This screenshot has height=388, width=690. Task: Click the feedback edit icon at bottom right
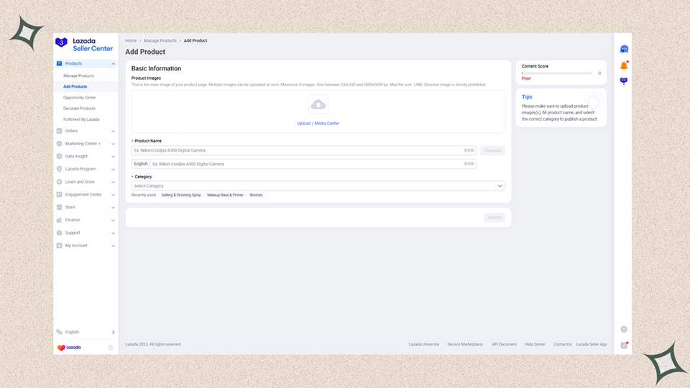coord(624,346)
